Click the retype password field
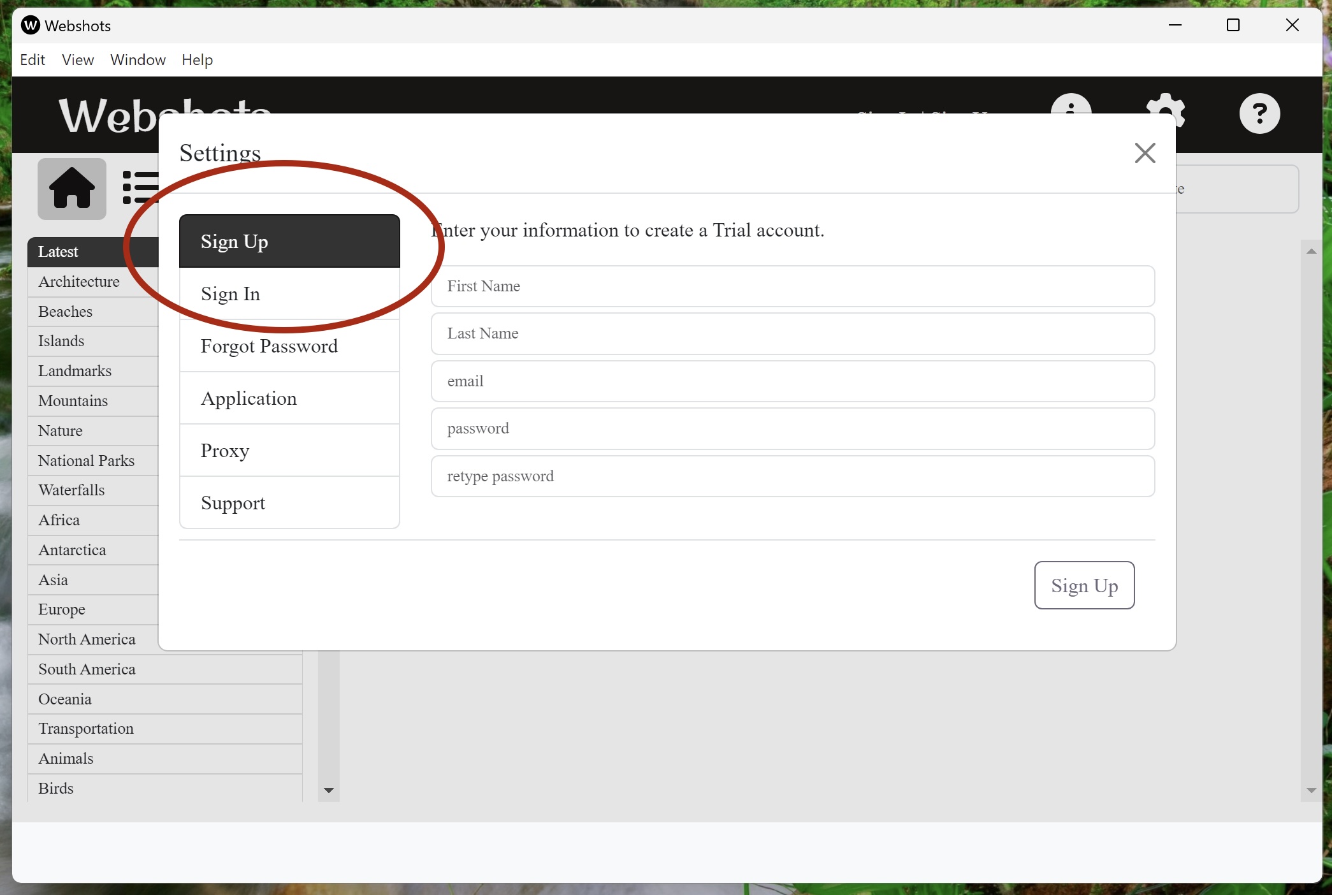This screenshot has width=1332, height=895. [792, 476]
